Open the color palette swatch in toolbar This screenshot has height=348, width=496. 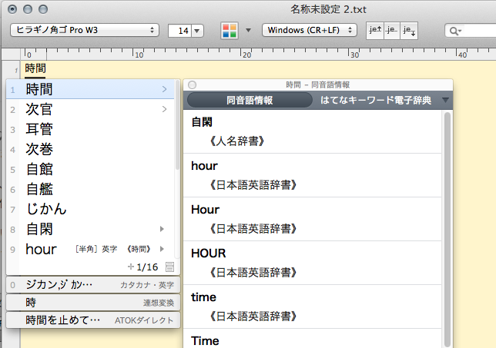230,31
